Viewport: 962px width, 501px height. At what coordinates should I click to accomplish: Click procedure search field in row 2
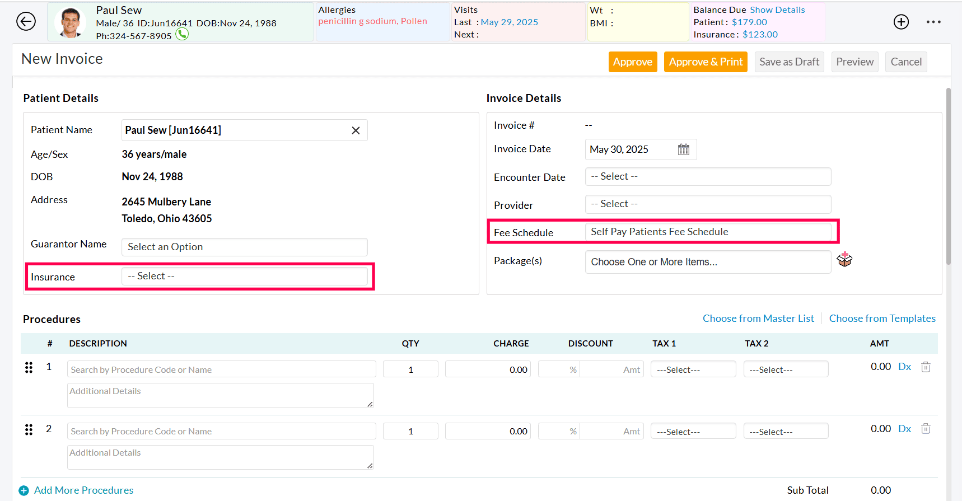pyautogui.click(x=221, y=431)
